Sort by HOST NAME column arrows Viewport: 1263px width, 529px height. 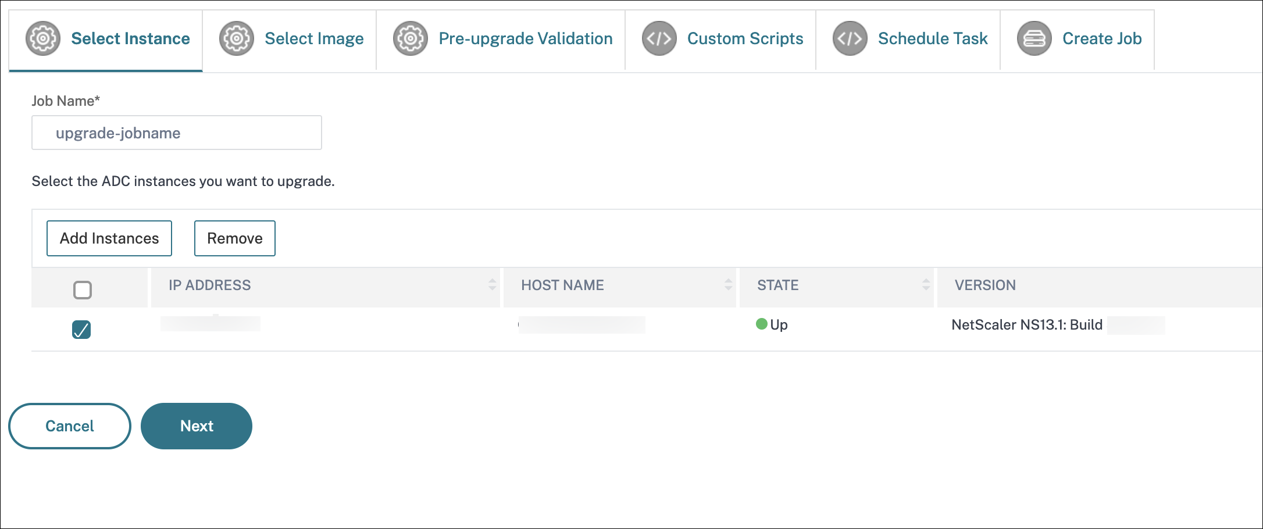tap(729, 285)
